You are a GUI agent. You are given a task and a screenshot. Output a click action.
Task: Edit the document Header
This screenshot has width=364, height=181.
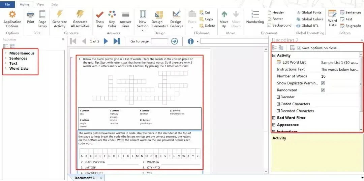pos(276,12)
